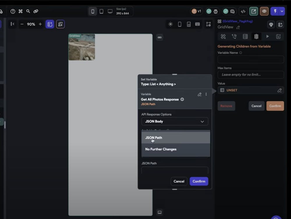Click the 90% zoom value
Viewport: 291px width, 219px height.
pyautogui.click(x=31, y=24)
